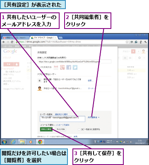Click the Chrome taskbar icon
Viewport: 149px width, 165px height.
tap(40, 142)
